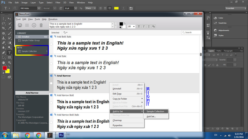The width and height of the screenshot is (248, 139).
Task: Select the Arial Italic radio circle
Action: click(x=51, y=64)
